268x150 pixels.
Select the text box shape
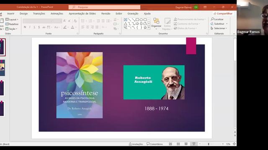pyautogui.click(x=126, y=20)
